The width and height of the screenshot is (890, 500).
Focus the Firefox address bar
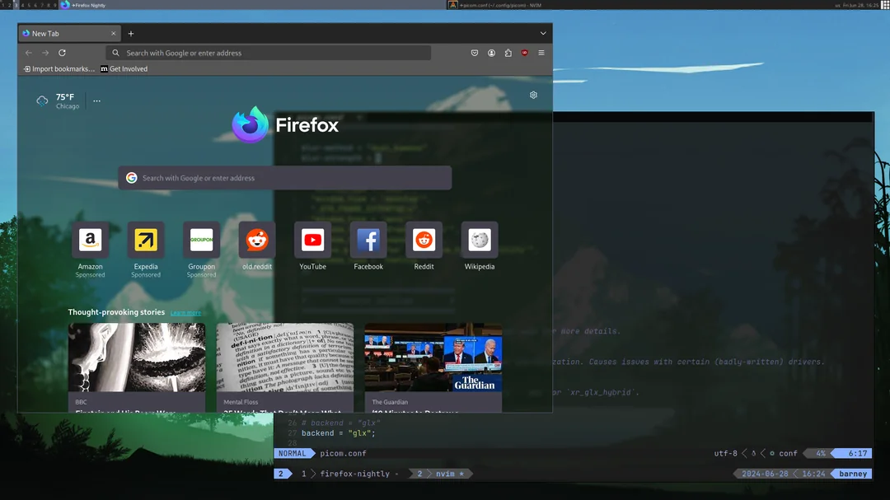[269, 53]
